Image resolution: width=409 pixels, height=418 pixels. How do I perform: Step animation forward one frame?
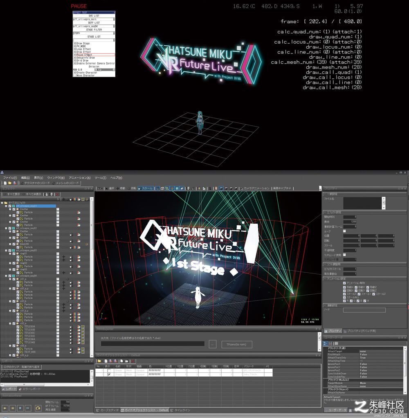point(28,408)
